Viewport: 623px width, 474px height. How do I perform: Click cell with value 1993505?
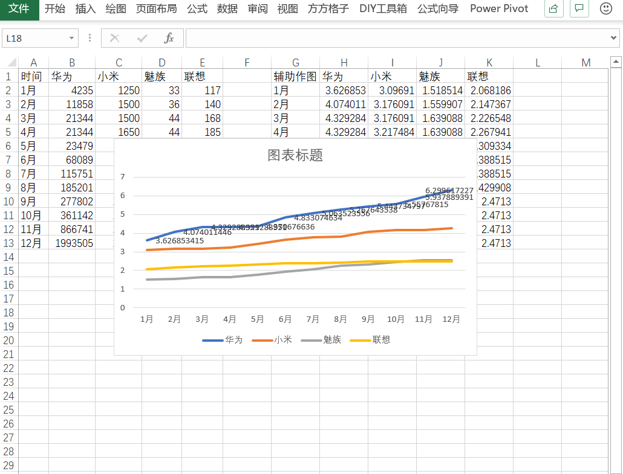pos(72,243)
